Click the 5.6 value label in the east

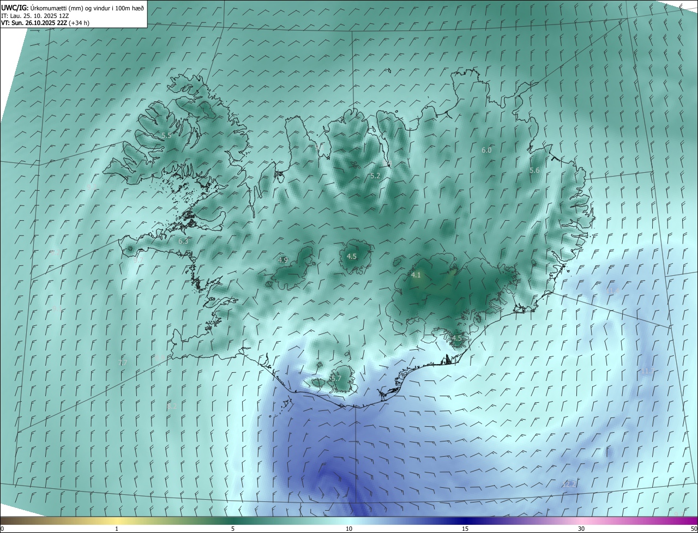[534, 171]
